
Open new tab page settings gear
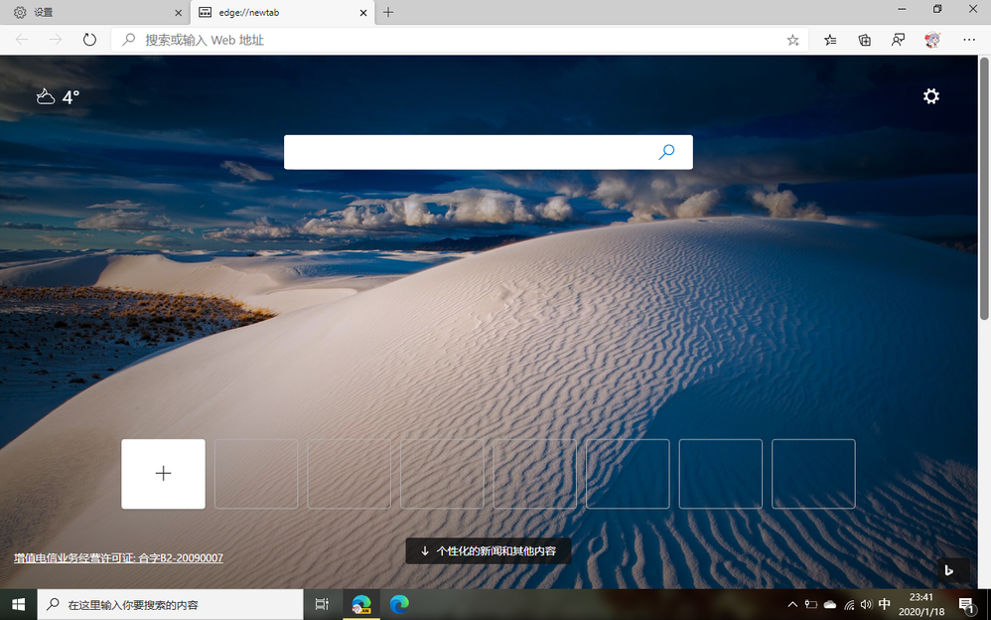click(931, 96)
